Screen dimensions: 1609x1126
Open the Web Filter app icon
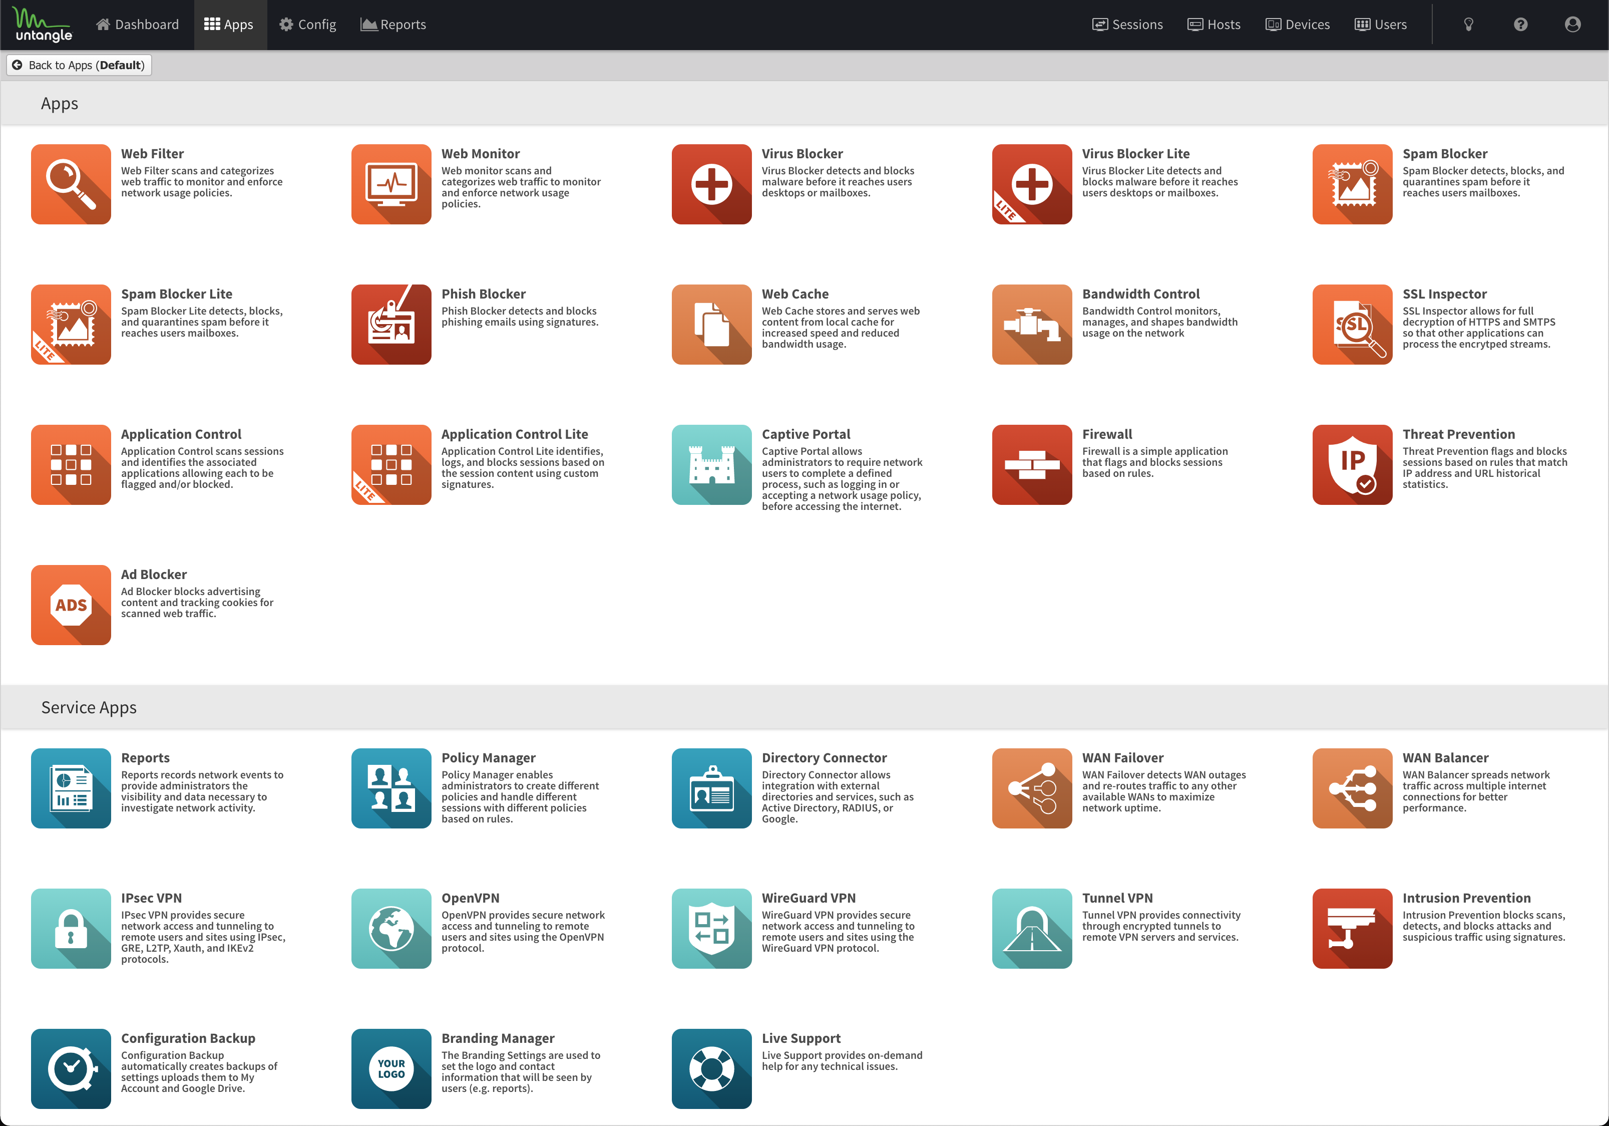tap(71, 184)
